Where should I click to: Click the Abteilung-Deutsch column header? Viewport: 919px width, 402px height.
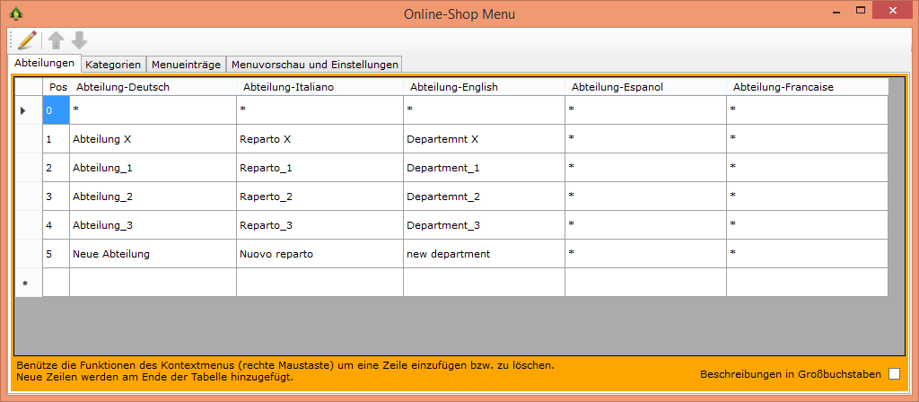153,87
